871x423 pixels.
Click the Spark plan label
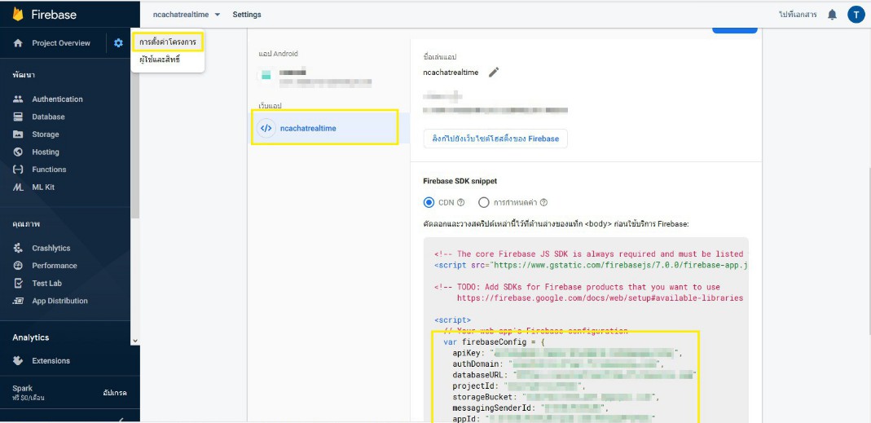22,388
